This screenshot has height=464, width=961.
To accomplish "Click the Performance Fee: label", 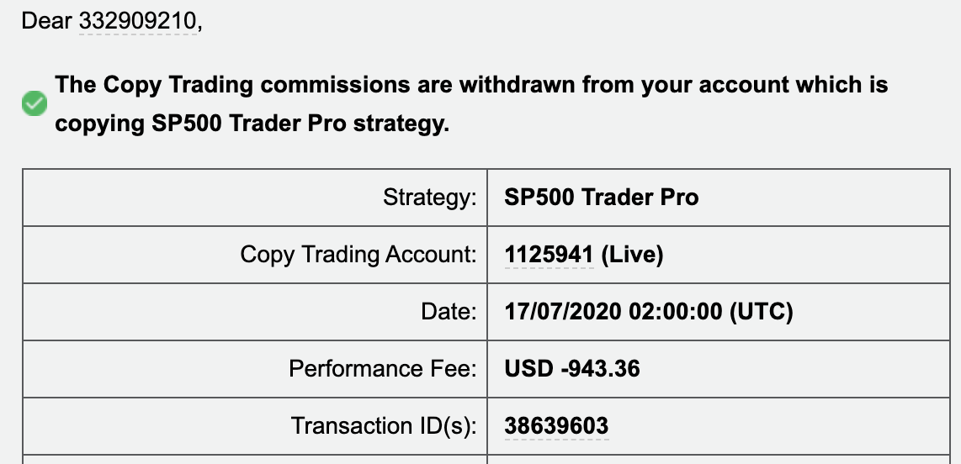I will [382, 368].
